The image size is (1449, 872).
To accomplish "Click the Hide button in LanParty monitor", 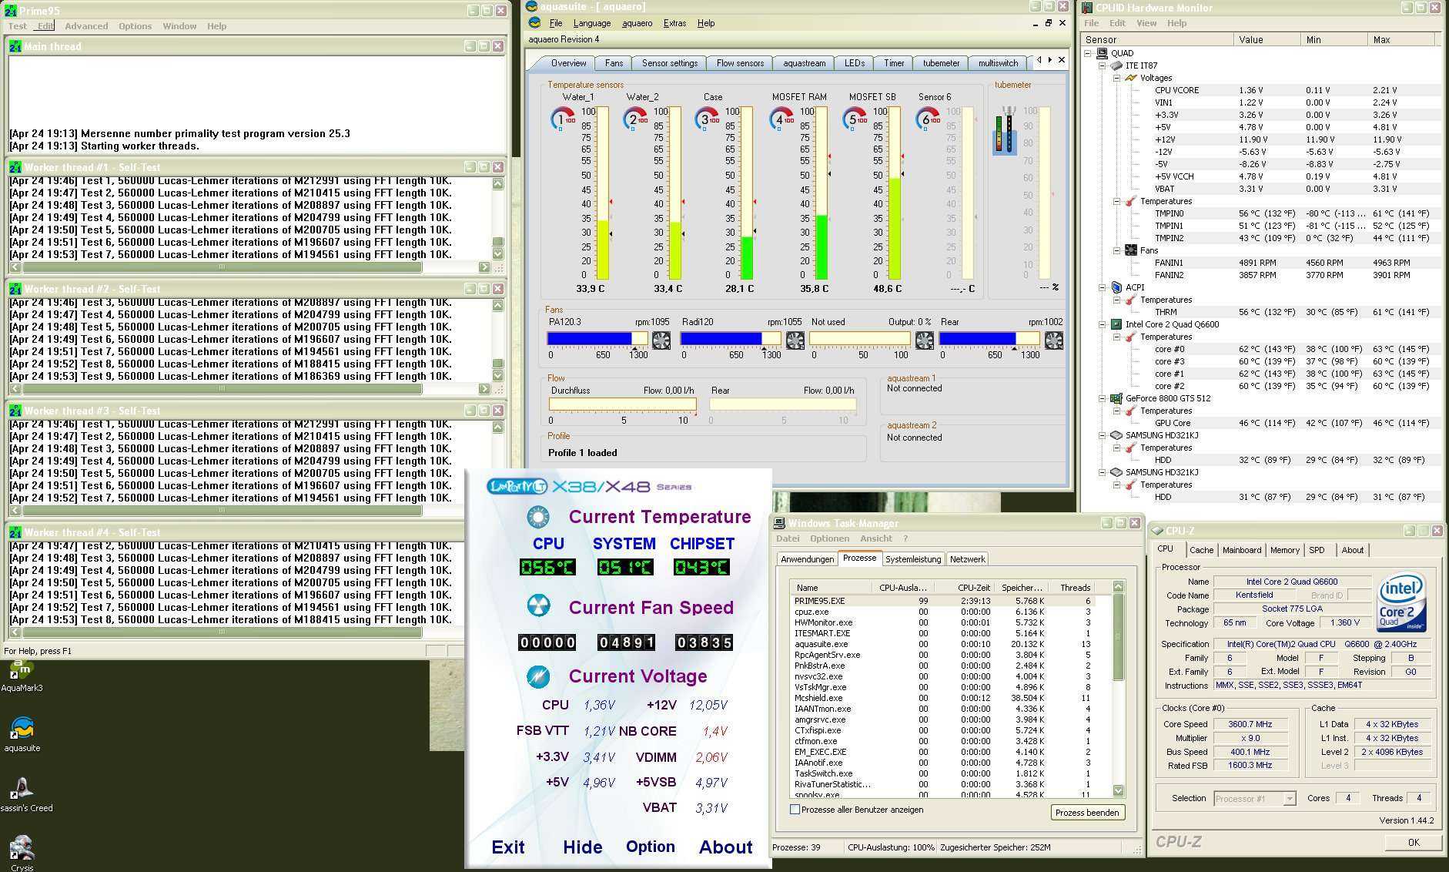I will click(x=583, y=847).
